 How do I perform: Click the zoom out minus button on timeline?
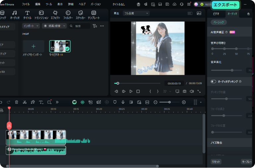tap(155, 102)
